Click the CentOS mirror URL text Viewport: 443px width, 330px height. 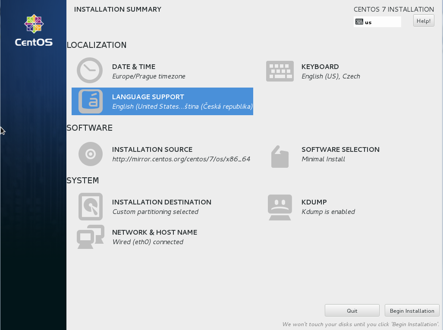tap(181, 159)
